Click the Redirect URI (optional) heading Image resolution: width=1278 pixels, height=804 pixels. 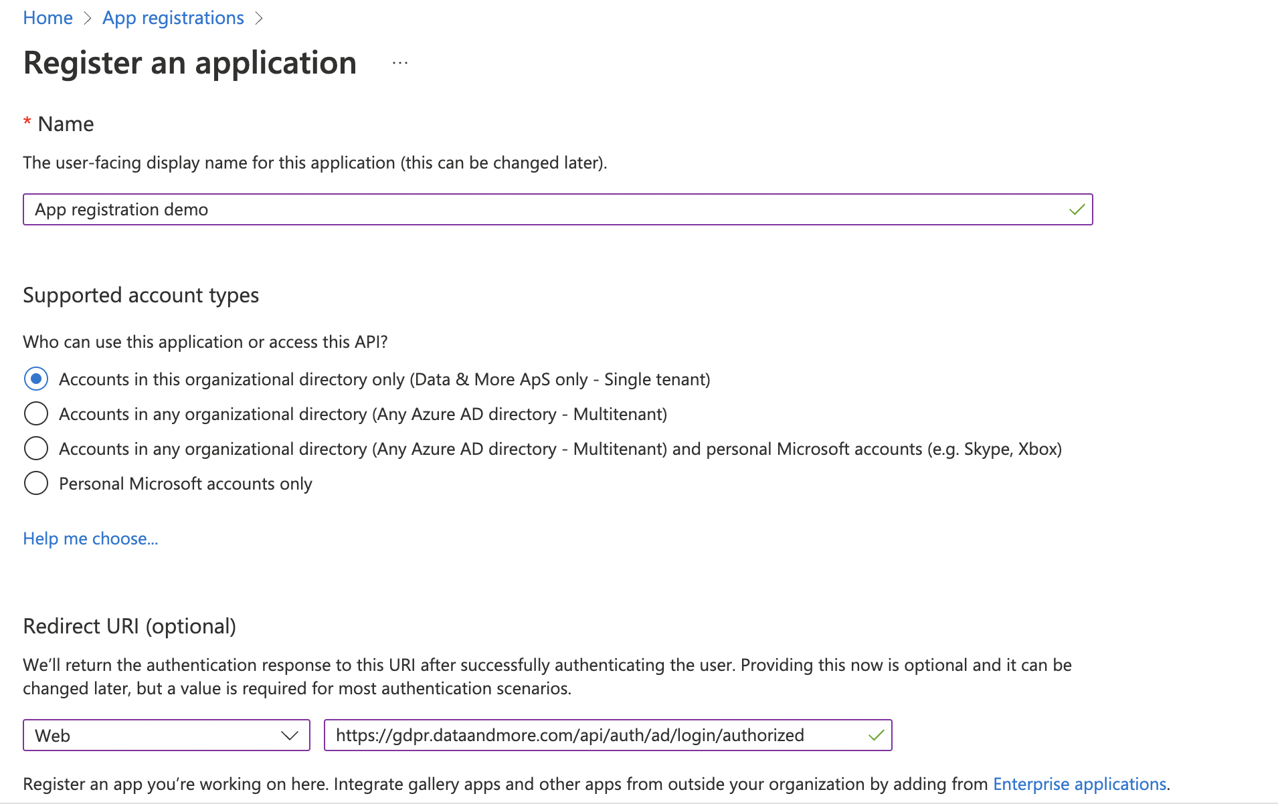pos(129,626)
